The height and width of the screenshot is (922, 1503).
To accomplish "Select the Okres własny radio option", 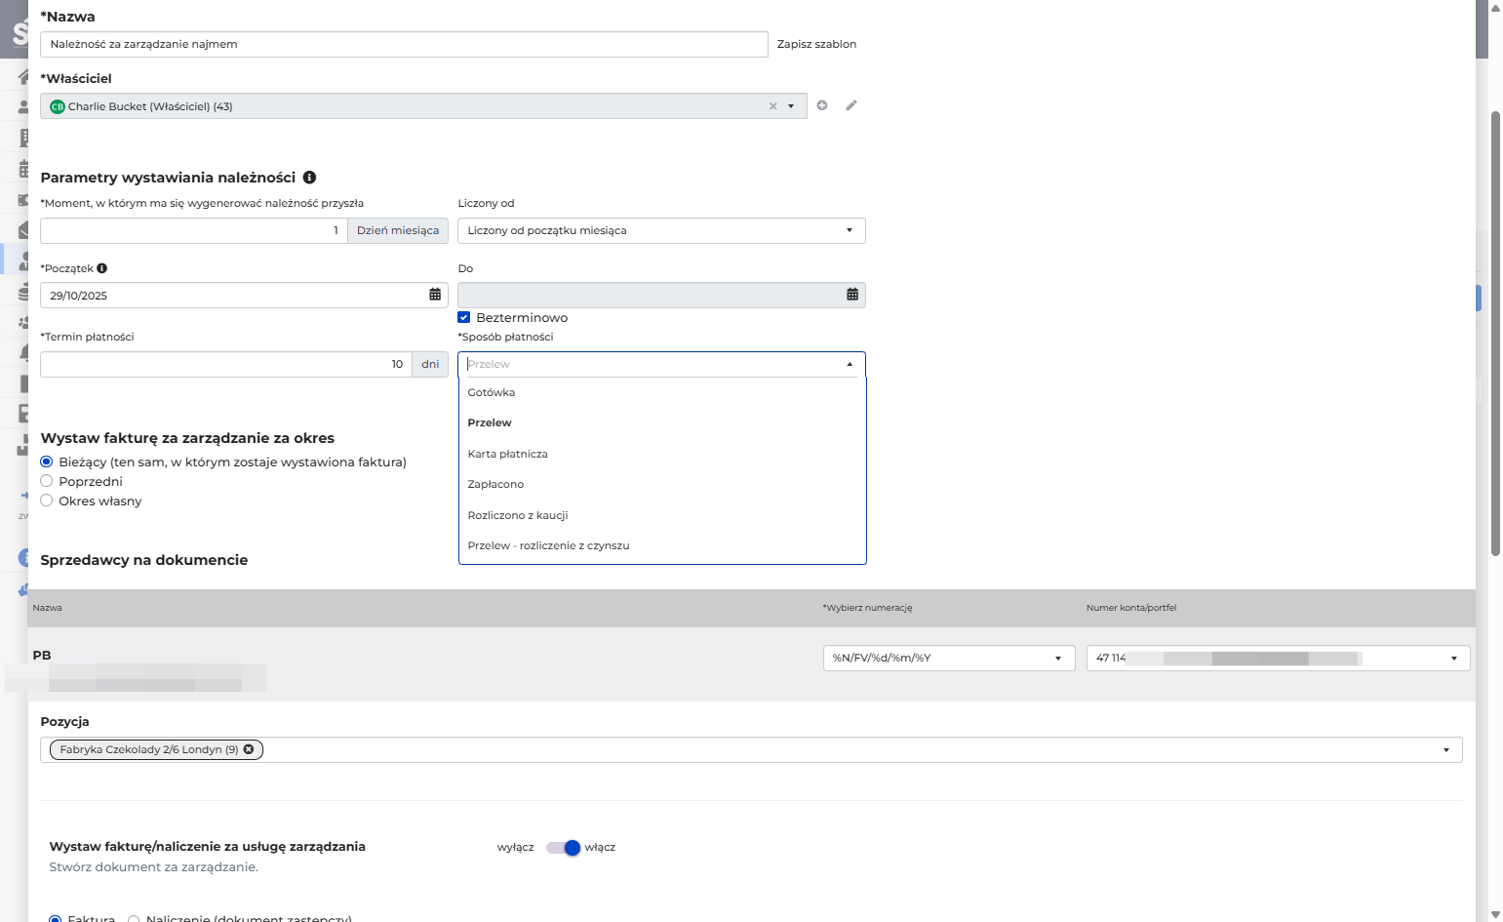I will [x=46, y=501].
